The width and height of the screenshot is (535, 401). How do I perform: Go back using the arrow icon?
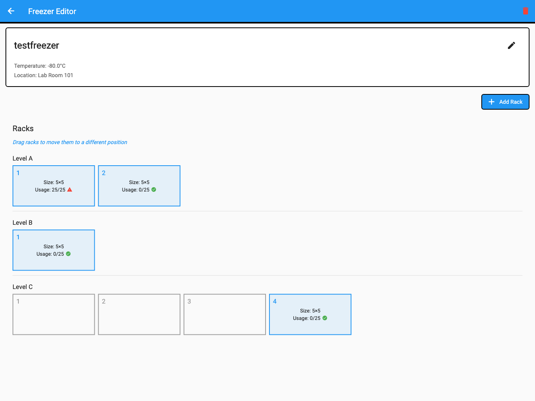pyautogui.click(x=11, y=11)
